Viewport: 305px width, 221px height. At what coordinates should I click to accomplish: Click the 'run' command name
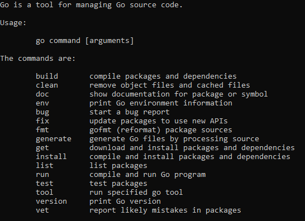pos(42,175)
